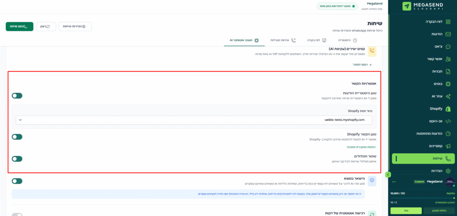Click the refresh button
The width and height of the screenshot is (457, 216).
click(46, 26)
